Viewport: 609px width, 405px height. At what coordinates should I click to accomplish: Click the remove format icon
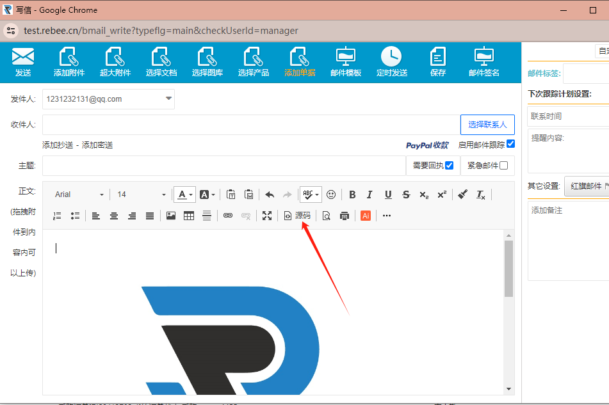pos(481,195)
